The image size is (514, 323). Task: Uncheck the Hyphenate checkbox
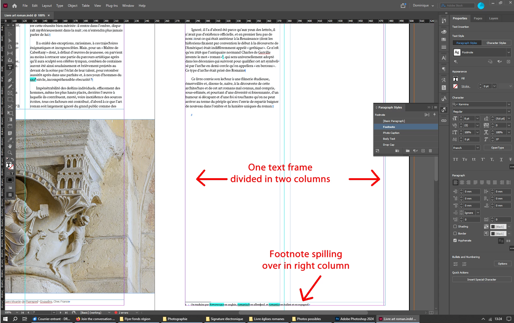(455, 240)
